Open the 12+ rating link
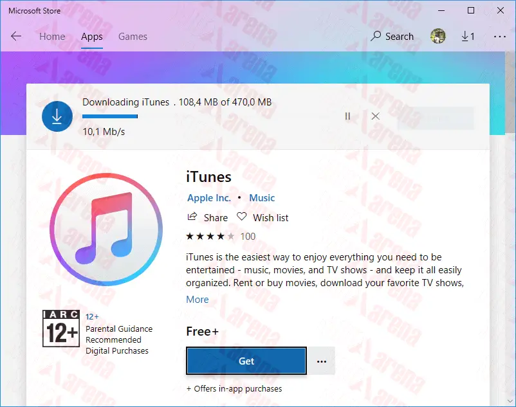This screenshot has width=516, height=407. point(92,316)
